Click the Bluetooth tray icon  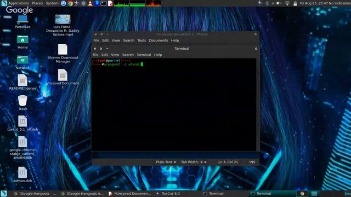point(267,3)
